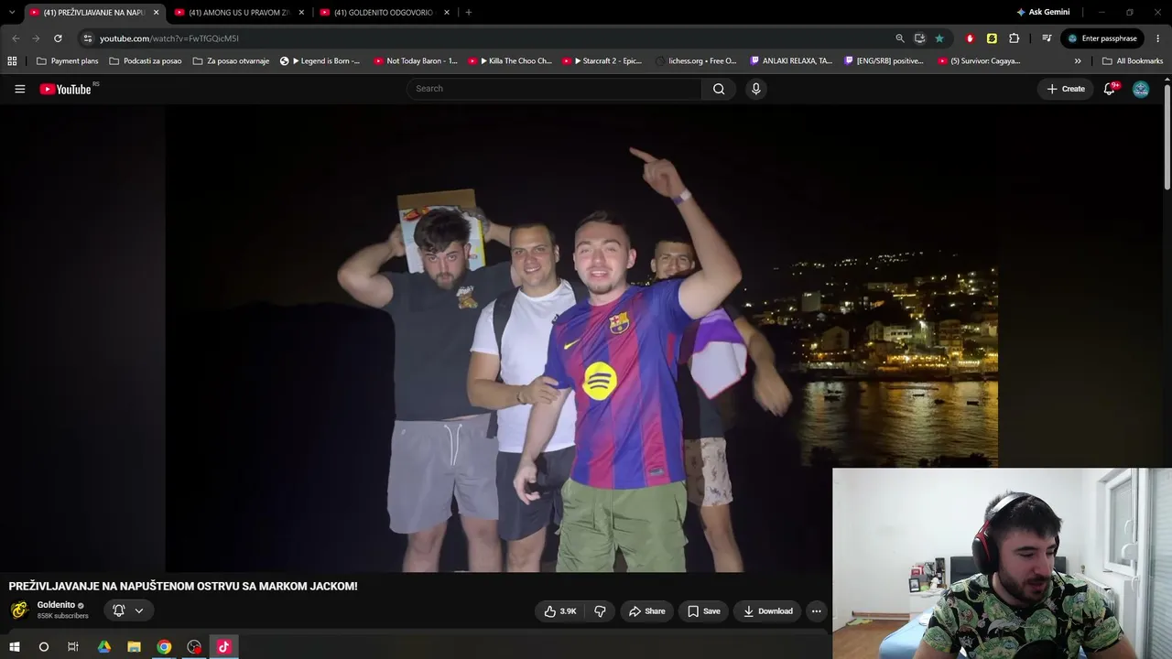Image resolution: width=1172 pixels, height=659 pixels.
Task: Show more bookmarks with the double chevron
Action: click(x=1078, y=61)
